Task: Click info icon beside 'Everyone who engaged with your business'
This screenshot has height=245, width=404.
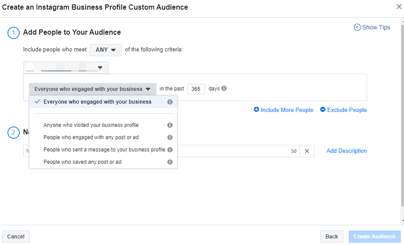Action: (x=170, y=102)
